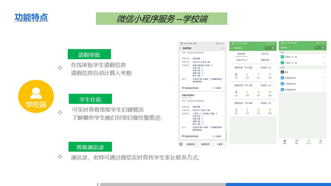Click the 微信小程序服务 --学校端 title banner
This screenshot has width=331, height=186.
pyautogui.click(x=162, y=19)
